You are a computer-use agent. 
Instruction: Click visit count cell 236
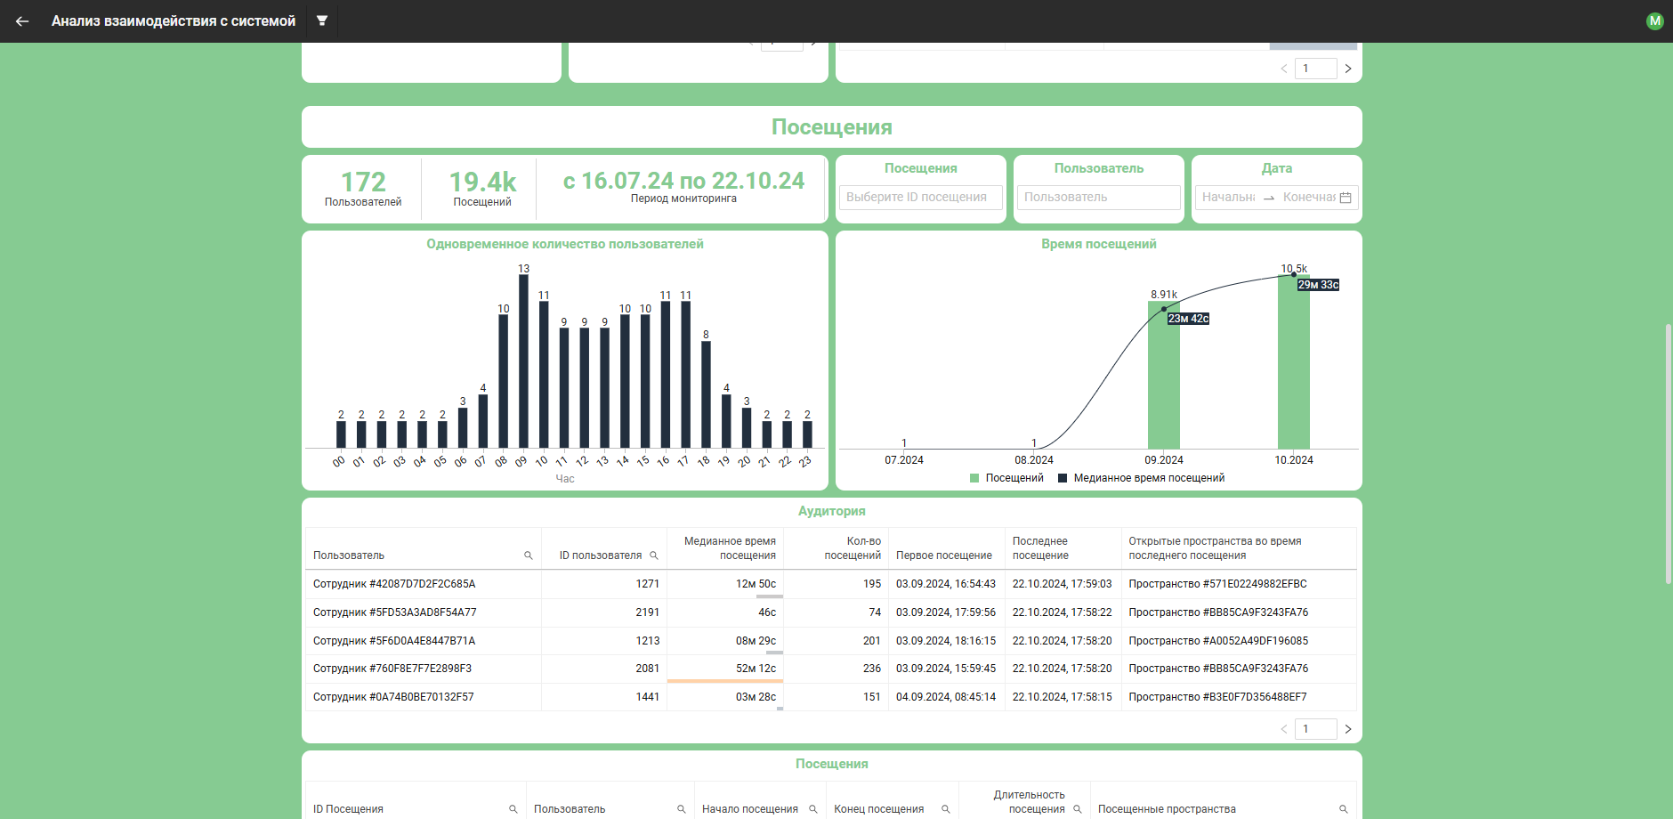(x=836, y=669)
